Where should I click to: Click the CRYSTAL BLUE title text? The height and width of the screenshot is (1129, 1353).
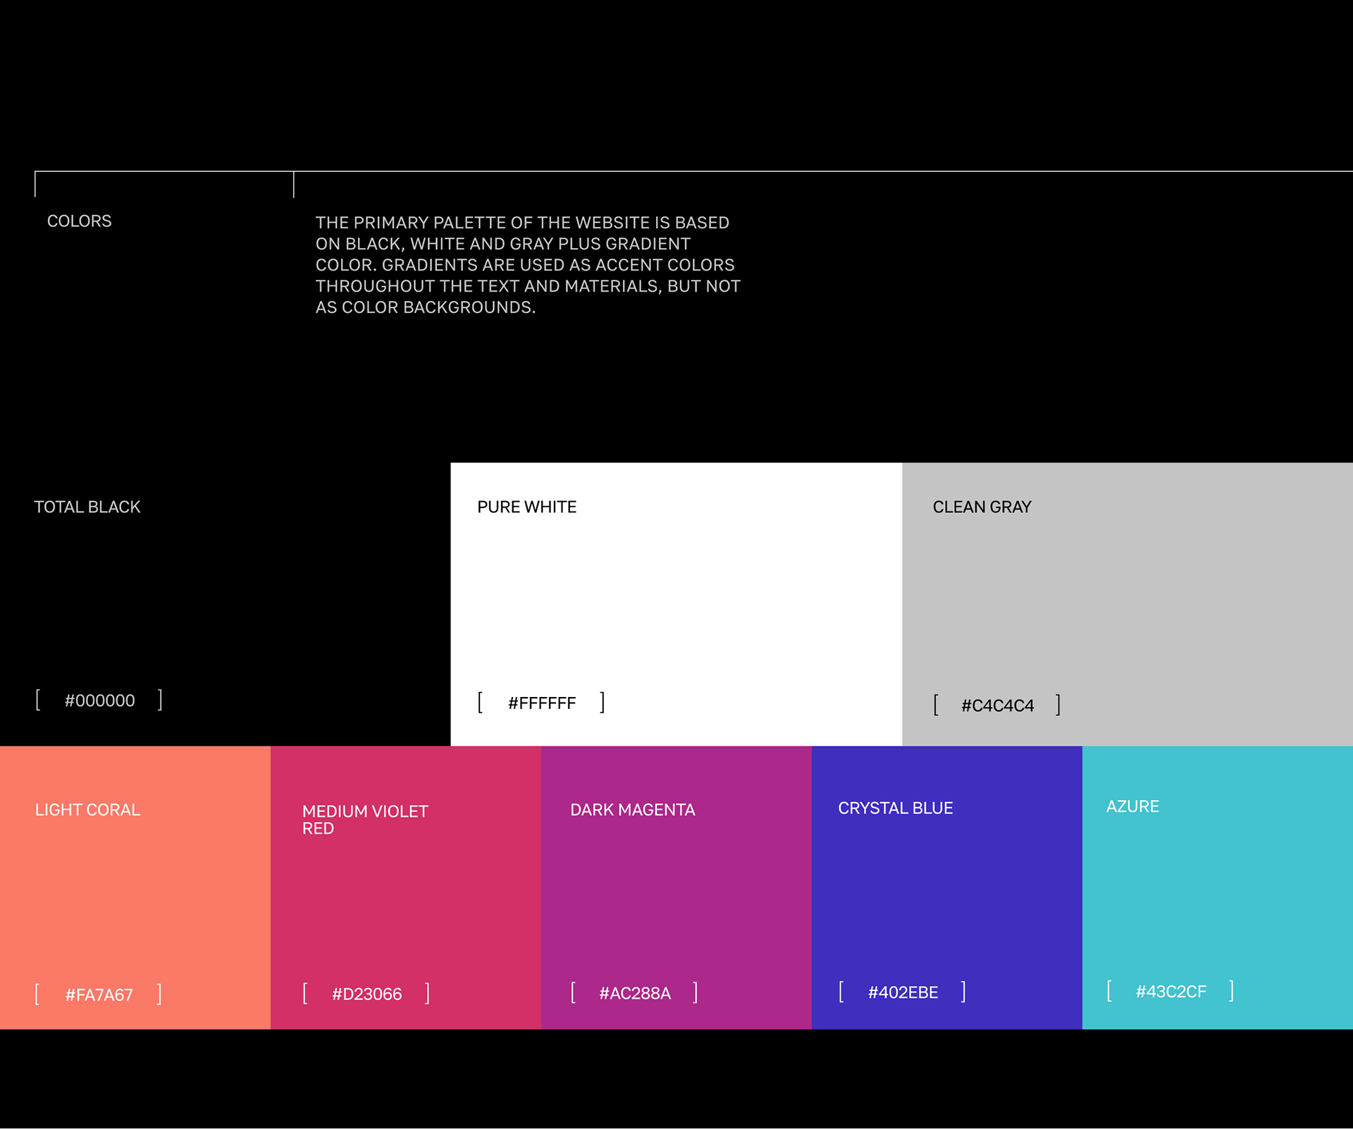coord(895,808)
